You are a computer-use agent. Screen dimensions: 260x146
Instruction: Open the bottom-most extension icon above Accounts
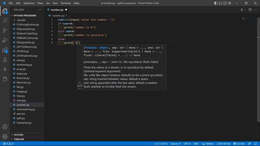point(5,79)
